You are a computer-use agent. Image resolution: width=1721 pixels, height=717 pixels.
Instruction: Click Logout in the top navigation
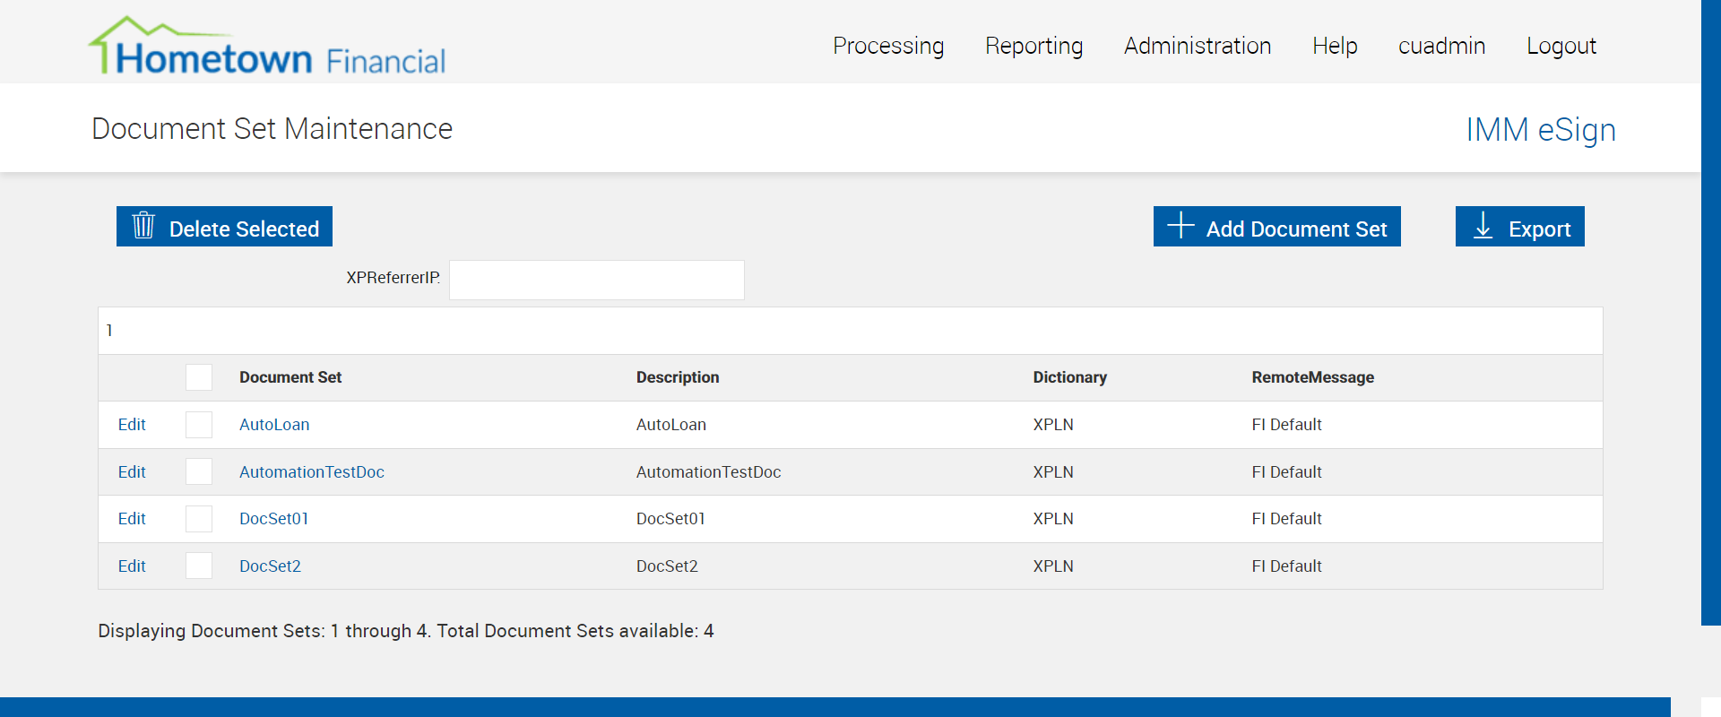[x=1561, y=46]
